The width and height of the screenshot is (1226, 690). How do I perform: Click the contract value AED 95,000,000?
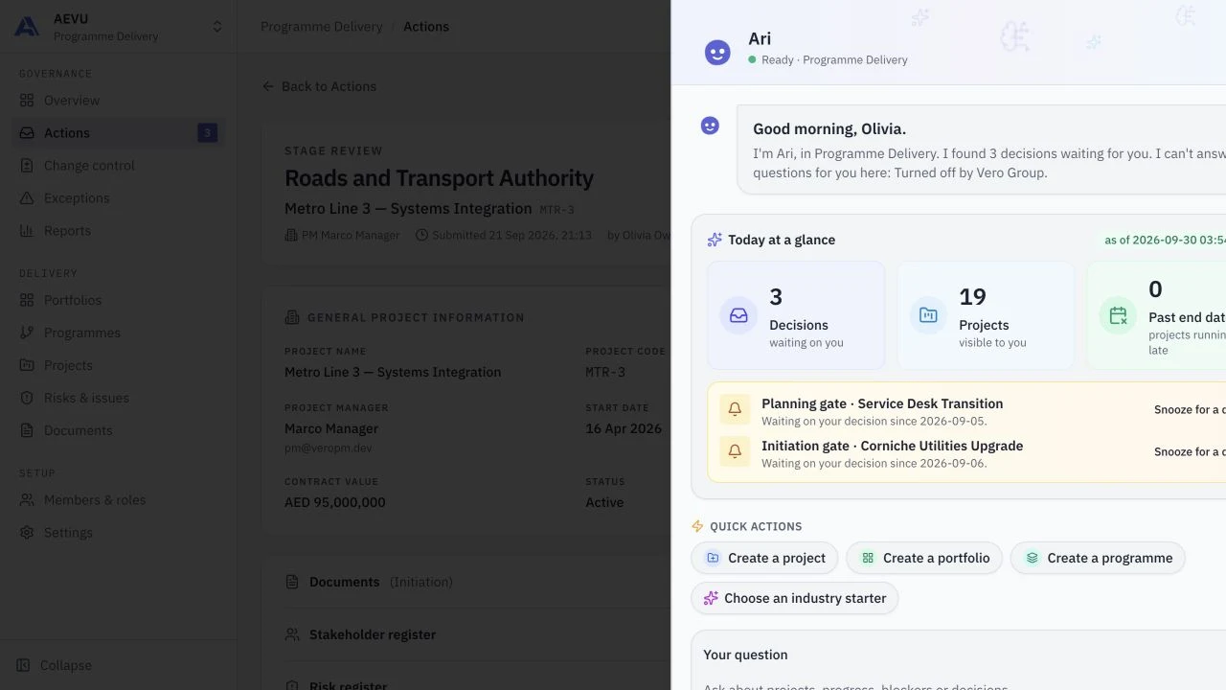[x=335, y=502]
